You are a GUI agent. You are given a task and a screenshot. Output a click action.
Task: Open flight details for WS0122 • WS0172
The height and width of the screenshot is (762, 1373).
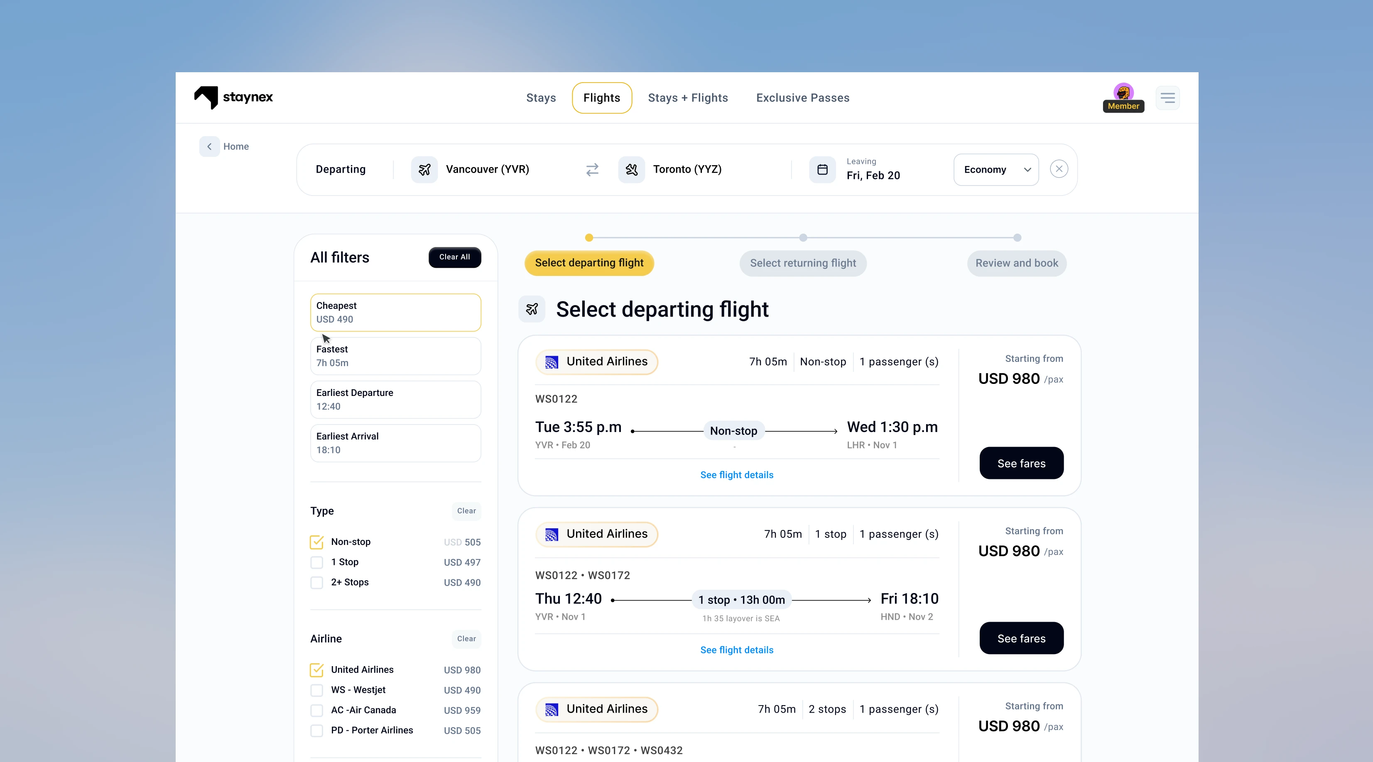[x=737, y=650]
